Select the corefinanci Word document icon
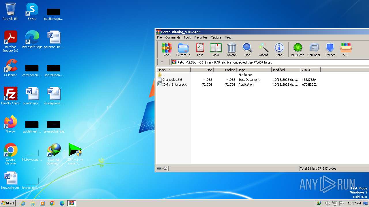 [32, 96]
